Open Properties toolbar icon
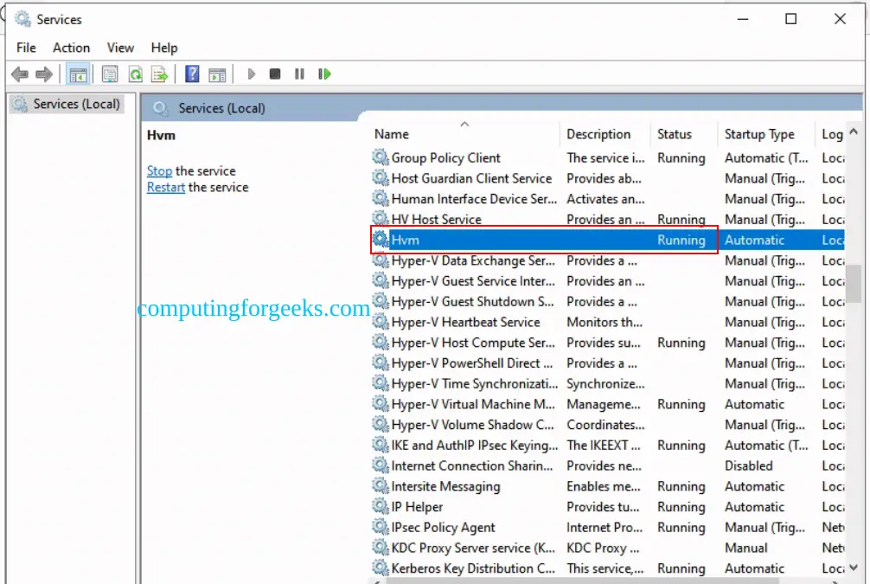Image resolution: width=870 pixels, height=584 pixels. click(110, 74)
